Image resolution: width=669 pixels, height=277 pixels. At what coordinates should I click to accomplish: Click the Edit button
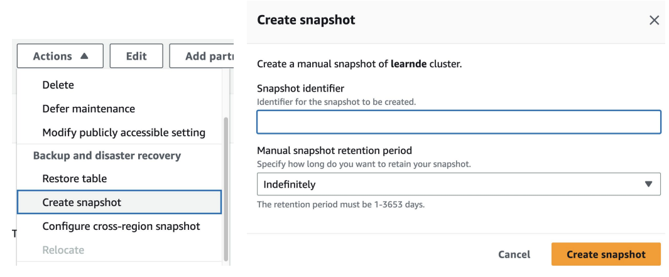[136, 56]
